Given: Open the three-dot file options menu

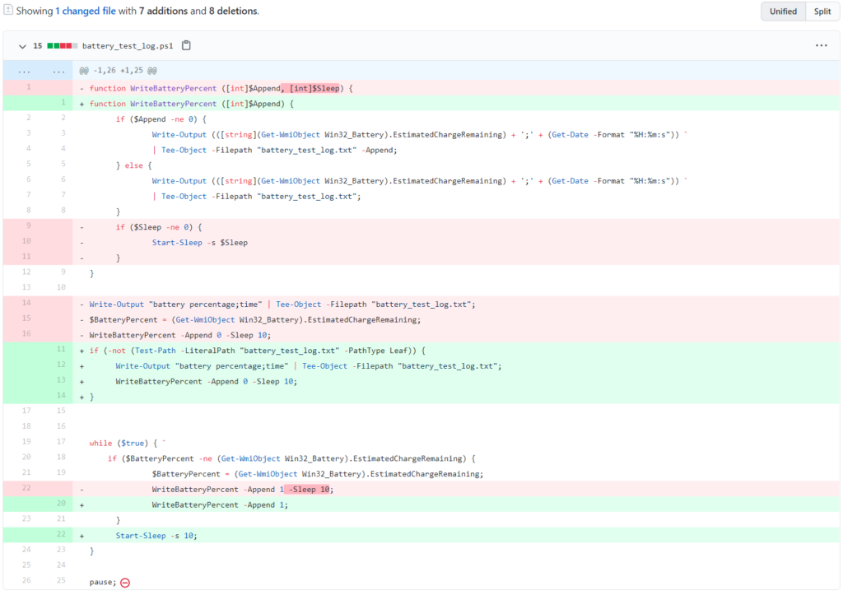Looking at the screenshot, I should tap(821, 45).
